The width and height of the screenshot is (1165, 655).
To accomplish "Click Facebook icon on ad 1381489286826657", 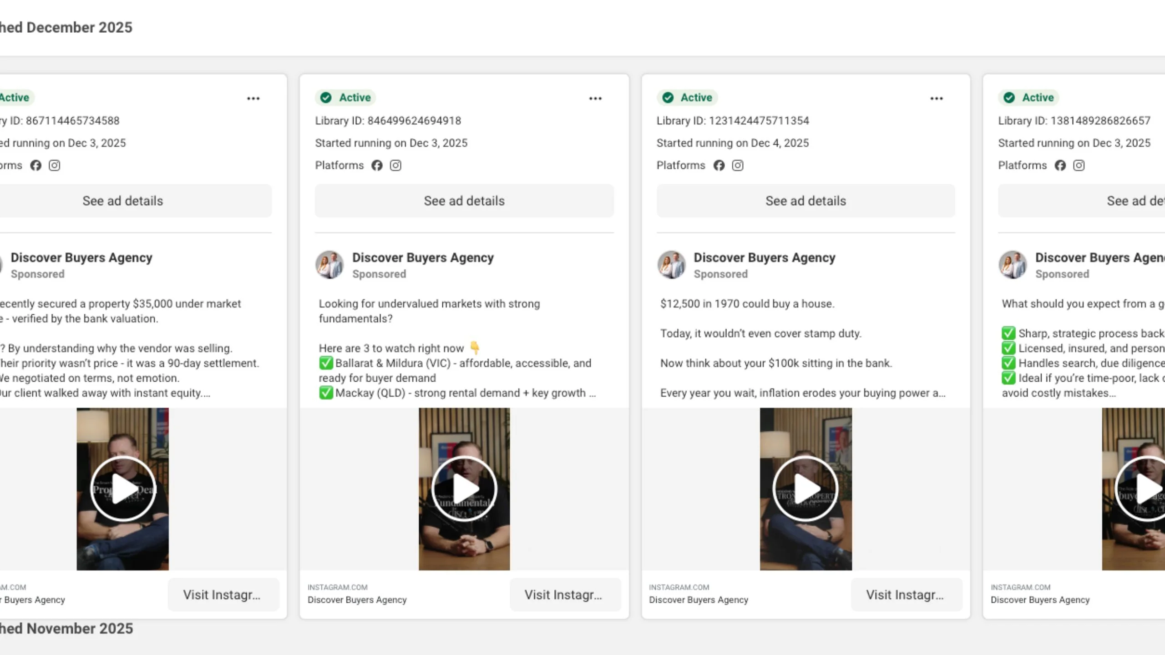I will point(1060,166).
